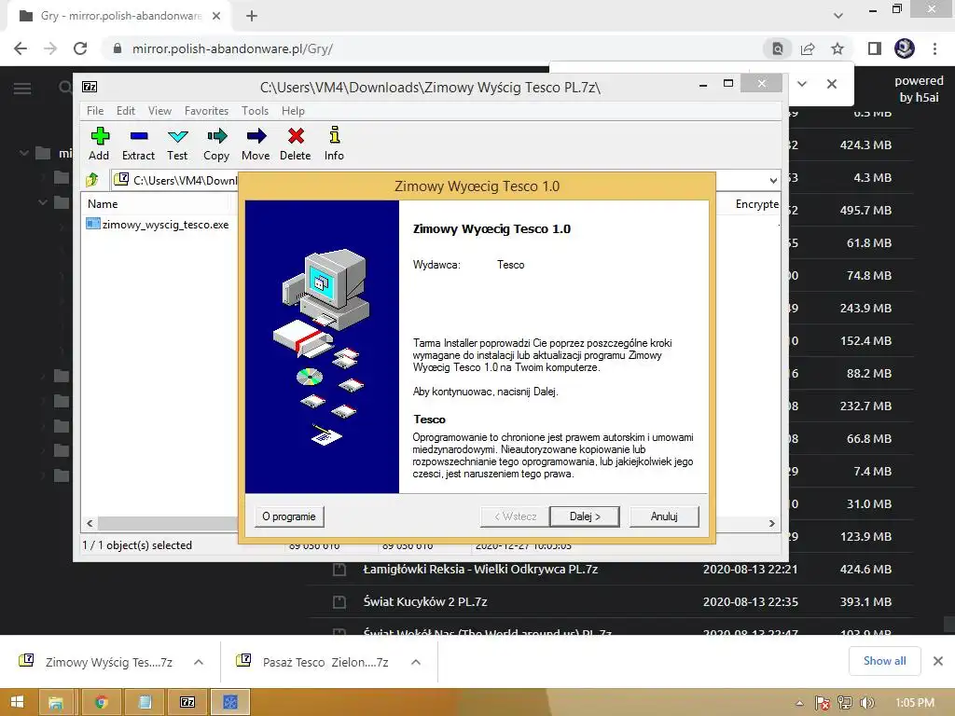
Task: Go up one folder level in 7-Zip
Action: pyautogui.click(x=92, y=180)
